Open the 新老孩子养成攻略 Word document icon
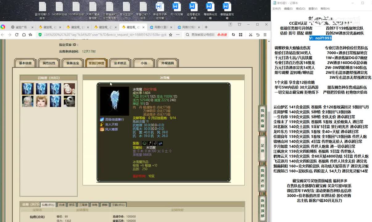372x222 pixels. point(159,11)
